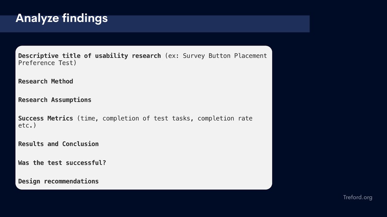Click the "completion rate" phrase
This screenshot has height=217, width=387.
(225, 118)
